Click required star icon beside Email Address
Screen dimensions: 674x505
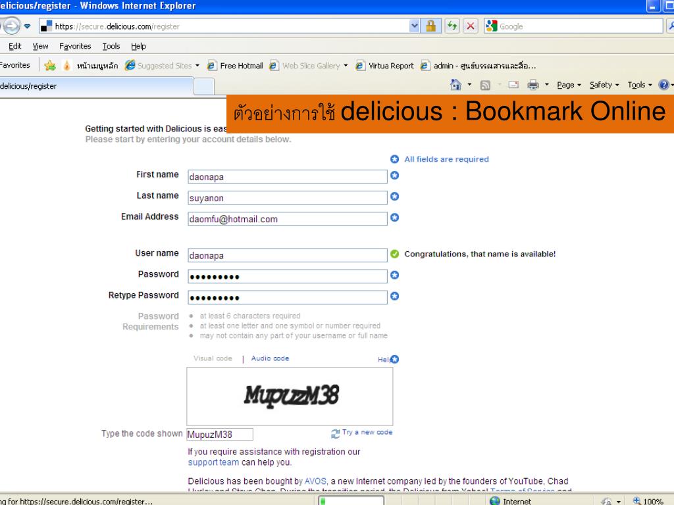click(x=395, y=217)
